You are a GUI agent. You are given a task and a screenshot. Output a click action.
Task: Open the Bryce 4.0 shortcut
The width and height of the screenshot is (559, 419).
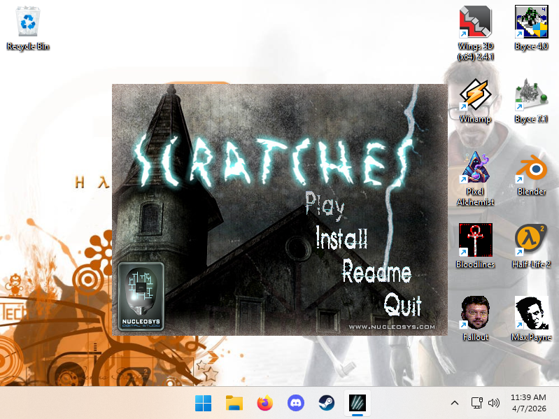coord(531,28)
